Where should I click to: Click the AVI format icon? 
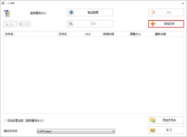pos(7,13)
